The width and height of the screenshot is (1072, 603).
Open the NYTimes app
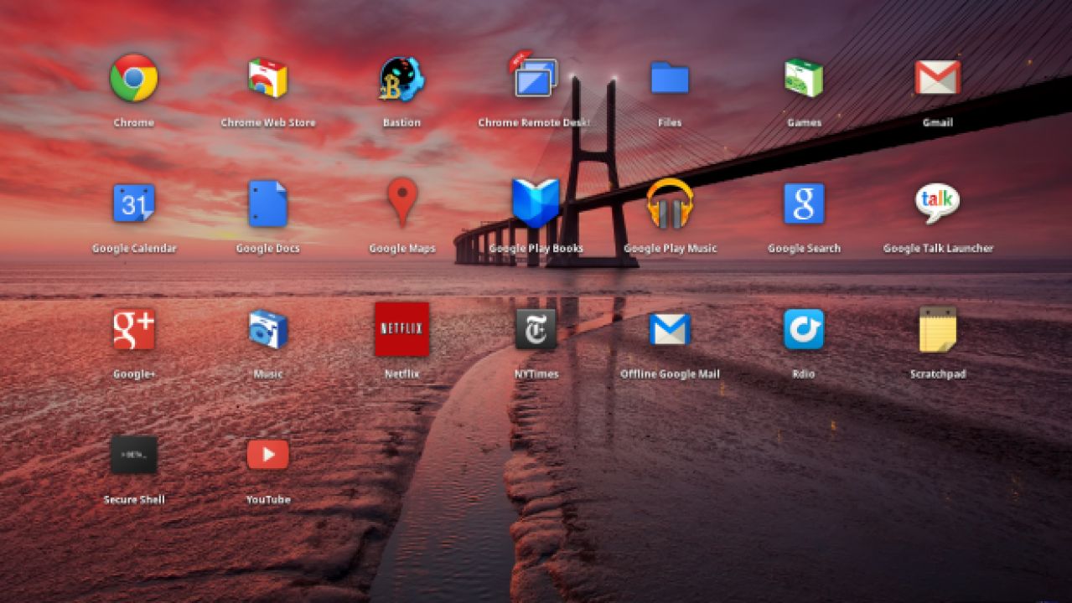(536, 329)
